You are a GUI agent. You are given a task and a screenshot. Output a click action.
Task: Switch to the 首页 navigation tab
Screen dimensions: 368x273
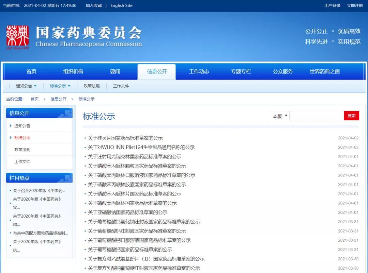tap(31, 72)
